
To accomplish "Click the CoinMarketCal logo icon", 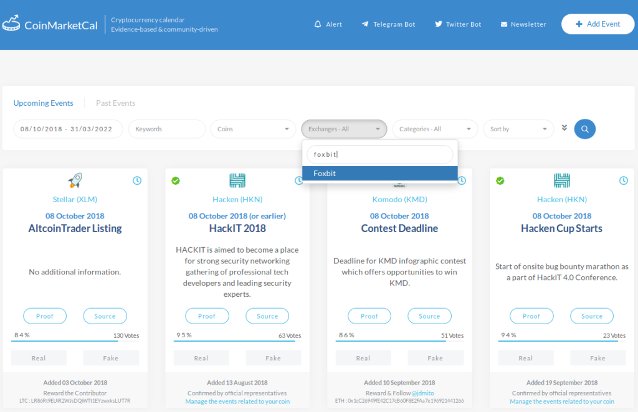I will coord(11,23).
